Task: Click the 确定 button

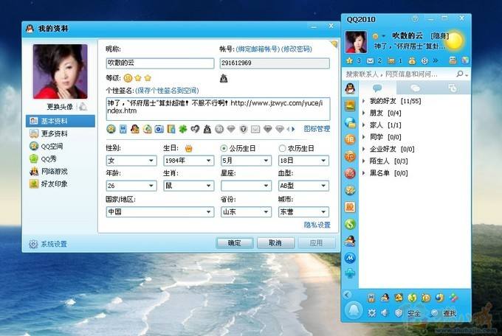Action: (x=234, y=243)
